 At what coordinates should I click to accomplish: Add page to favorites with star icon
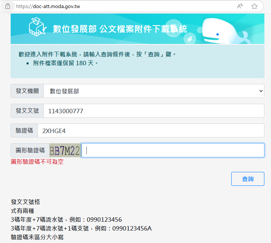pyautogui.click(x=254, y=6)
